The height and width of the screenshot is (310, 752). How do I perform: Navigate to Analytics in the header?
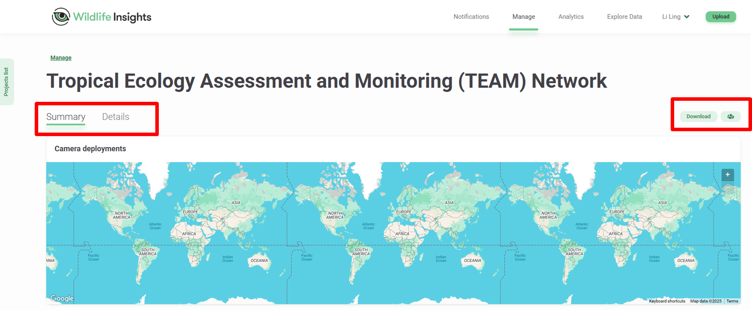(x=571, y=17)
